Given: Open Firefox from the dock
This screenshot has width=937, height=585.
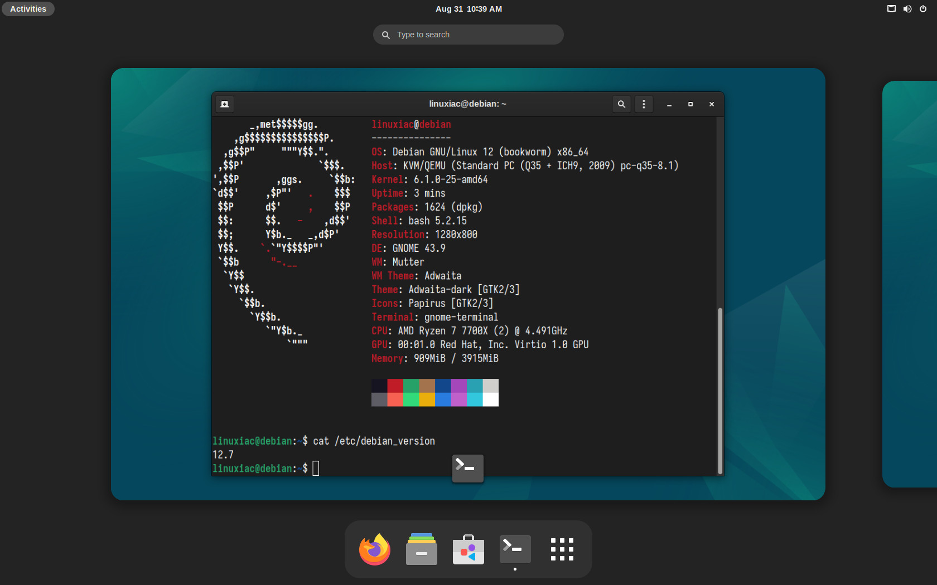Looking at the screenshot, I should [x=375, y=549].
